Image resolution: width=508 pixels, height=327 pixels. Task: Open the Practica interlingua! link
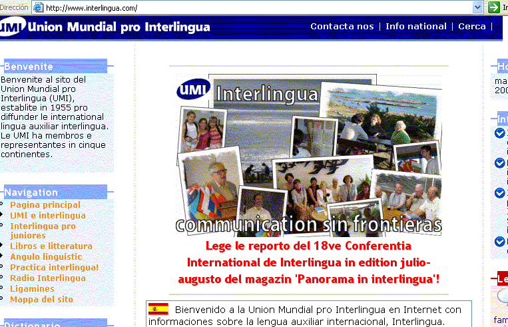(x=54, y=267)
